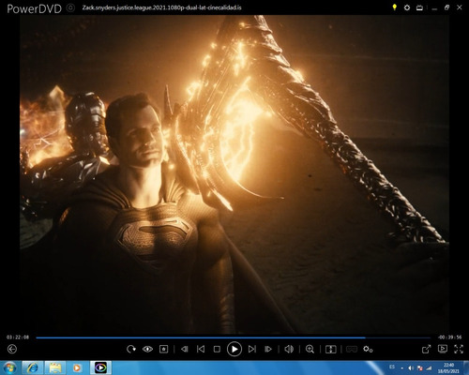The height and width of the screenshot is (375, 469).
Task: Open Windows Explorer folder on taskbar
Action: (54, 367)
